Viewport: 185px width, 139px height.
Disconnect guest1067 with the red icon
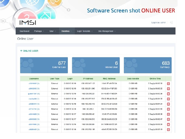pos(168,94)
